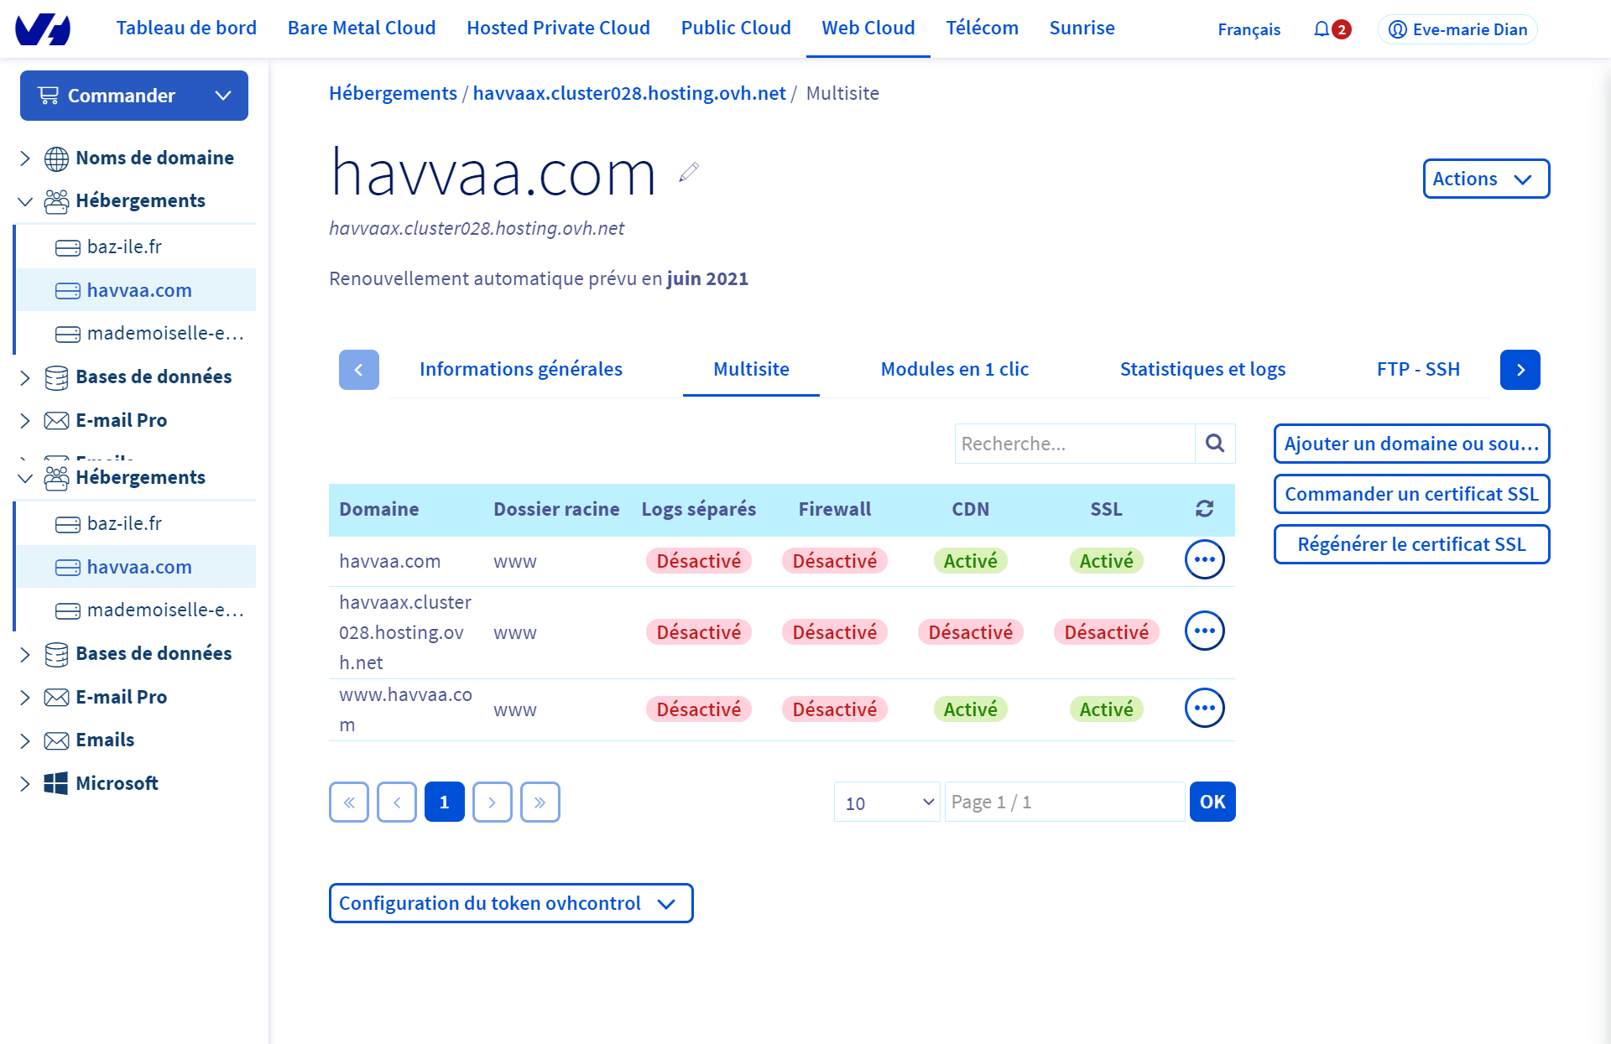Click the notification bell icon
Screen dimensions: 1611x1044
(x=1322, y=29)
